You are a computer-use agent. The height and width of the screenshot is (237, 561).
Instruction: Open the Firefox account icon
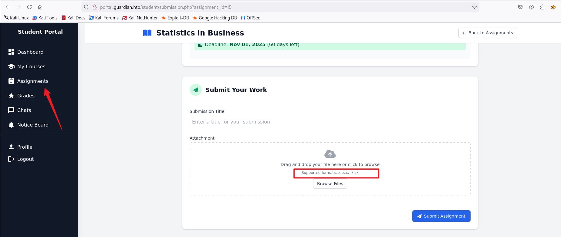531,7
